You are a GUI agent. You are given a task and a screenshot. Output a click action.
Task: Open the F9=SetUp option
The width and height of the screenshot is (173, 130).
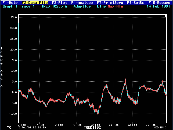(136, 2)
